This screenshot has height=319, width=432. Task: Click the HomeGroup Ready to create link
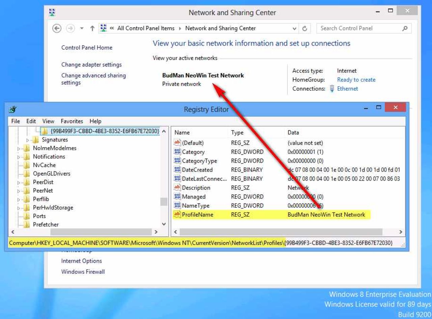coord(356,80)
